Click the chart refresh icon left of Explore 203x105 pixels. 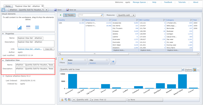[183, 70]
